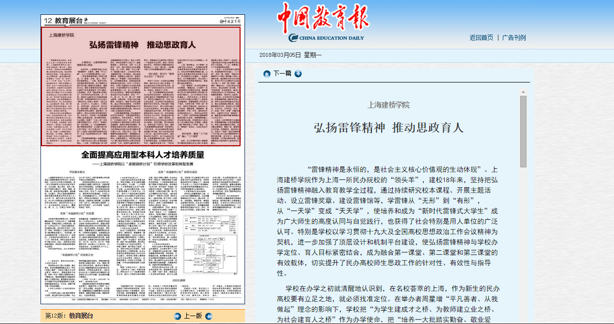This screenshot has height=324, width=614.
Task: Click the right-arrow icon after 上一版
Action: (208, 316)
